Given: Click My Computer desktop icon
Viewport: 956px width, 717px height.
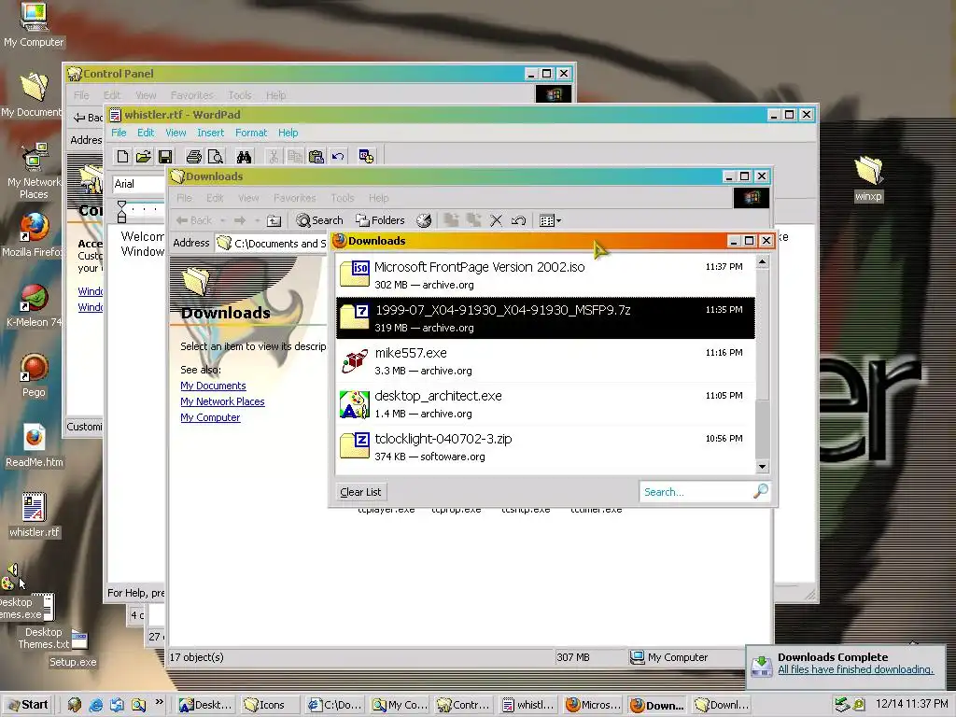Looking at the screenshot, I should point(34,24).
